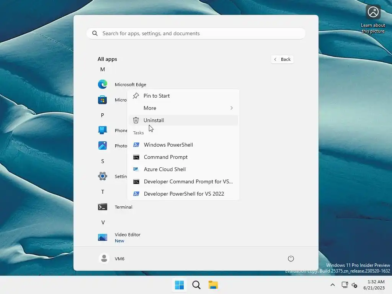Click the Windows Start button on the taskbar
392x294 pixels.
(x=179, y=285)
